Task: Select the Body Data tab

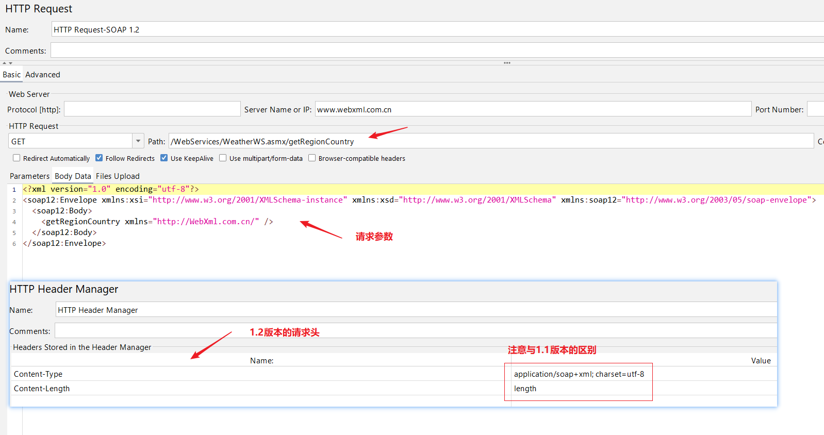Action: click(73, 176)
